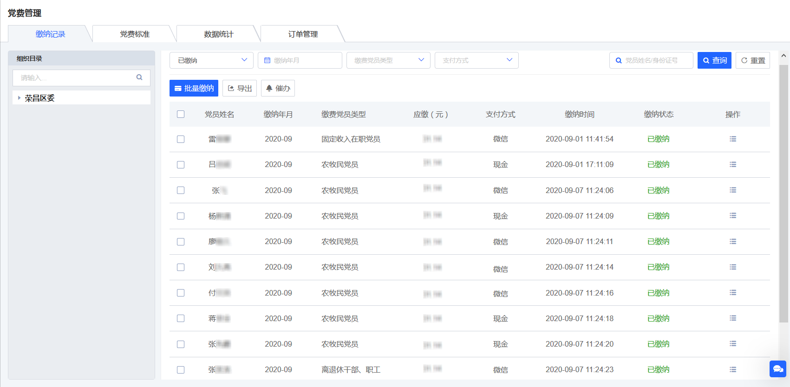790x387 pixels.
Task: Click the 催办 reminder button
Action: 278,88
